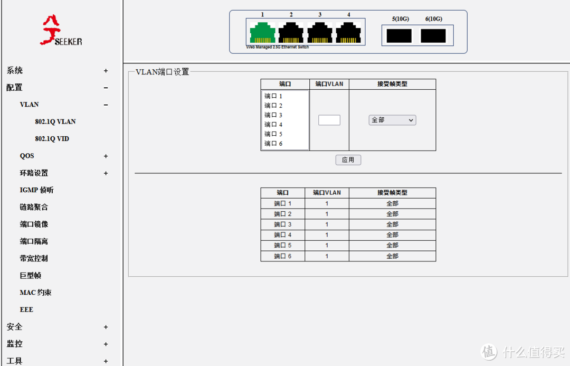Screen dimensions: 570x366
Task: Open the 巨型帧 page
Action: tap(30, 275)
